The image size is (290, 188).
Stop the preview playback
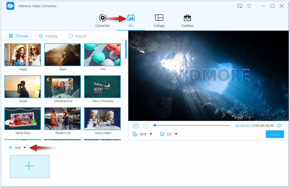point(146,126)
